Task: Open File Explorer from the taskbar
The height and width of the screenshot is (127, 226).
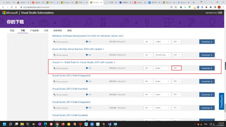Action: point(22,124)
